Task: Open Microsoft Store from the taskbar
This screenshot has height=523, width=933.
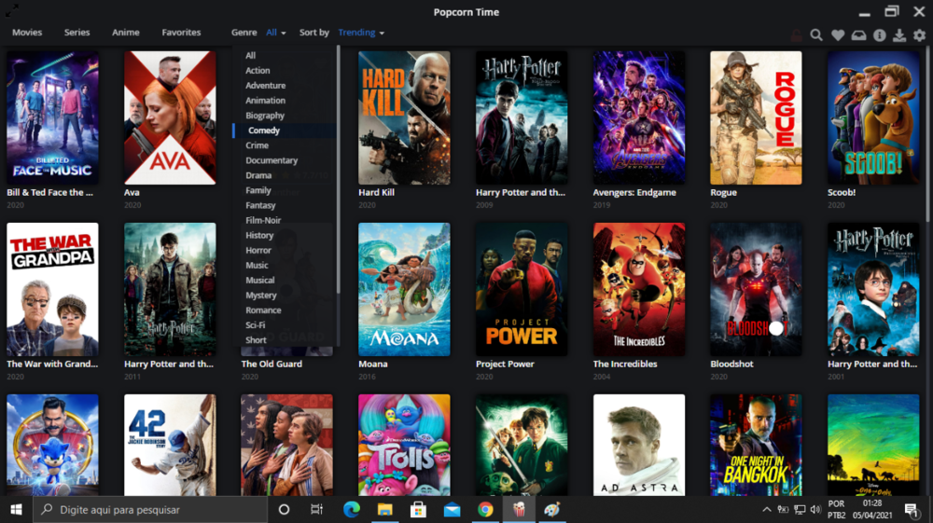Action: click(x=418, y=509)
